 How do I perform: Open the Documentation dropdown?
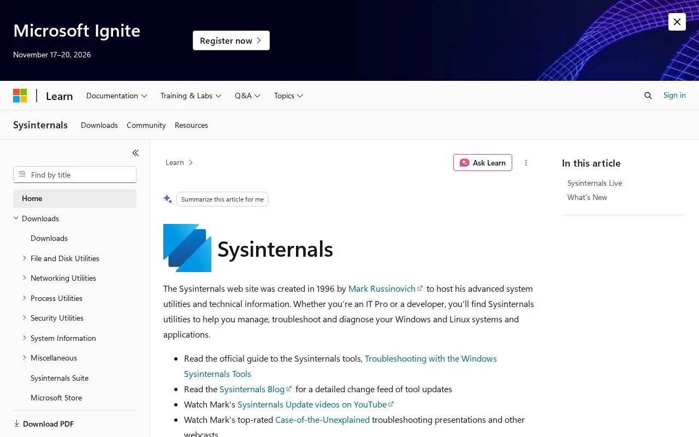coord(117,96)
